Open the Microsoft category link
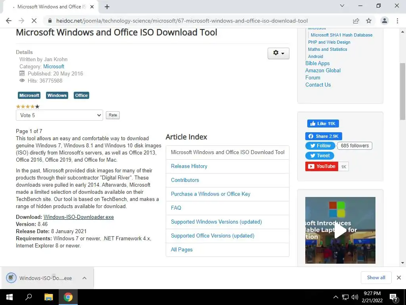Viewport: 406px width, 305px height. 54,66
